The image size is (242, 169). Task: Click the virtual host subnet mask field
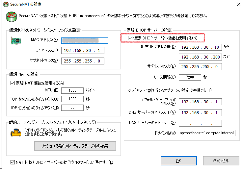point(83,61)
